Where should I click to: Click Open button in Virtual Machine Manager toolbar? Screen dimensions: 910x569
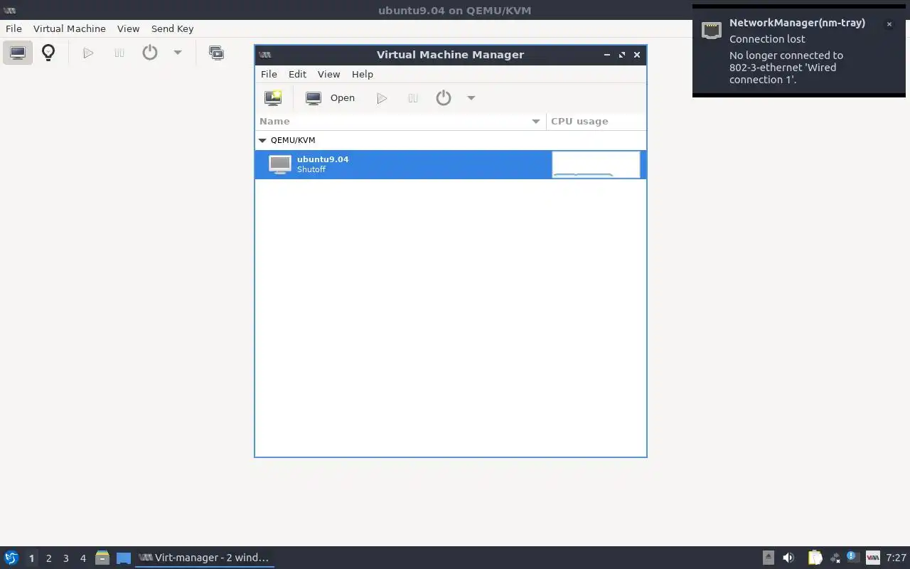click(x=331, y=98)
